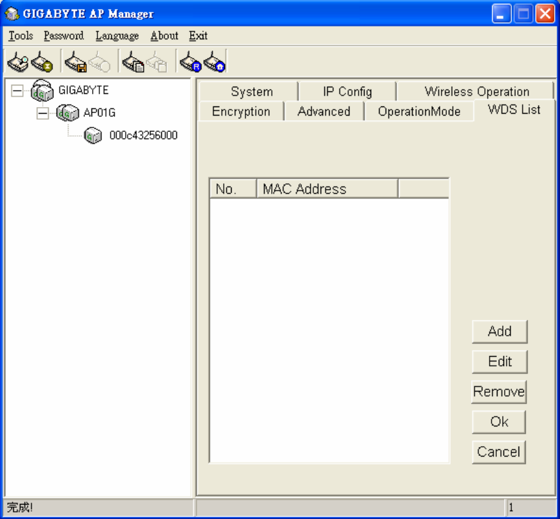Viewport: 560px width, 519px height.
Task: Select device 000c43256000 in the tree
Action: click(x=143, y=135)
